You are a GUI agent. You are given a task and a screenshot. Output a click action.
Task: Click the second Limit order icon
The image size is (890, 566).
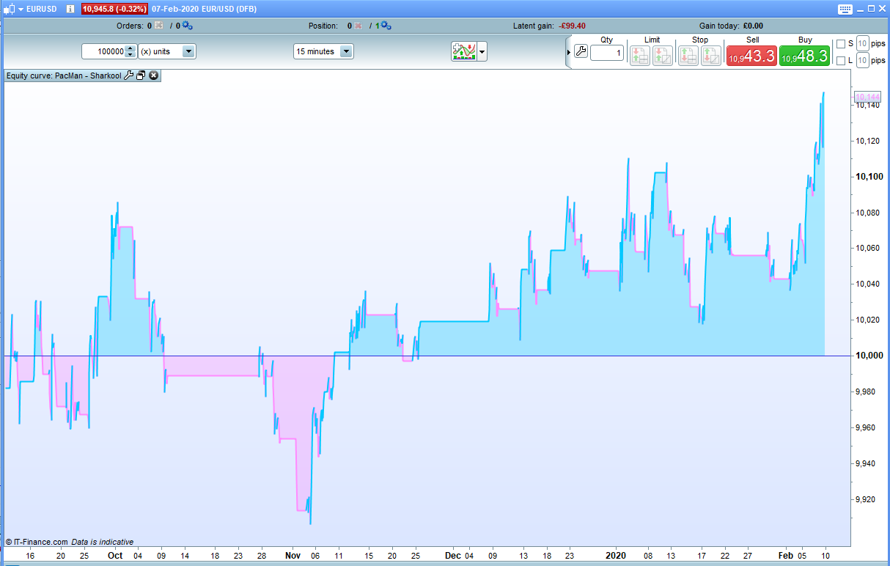663,56
